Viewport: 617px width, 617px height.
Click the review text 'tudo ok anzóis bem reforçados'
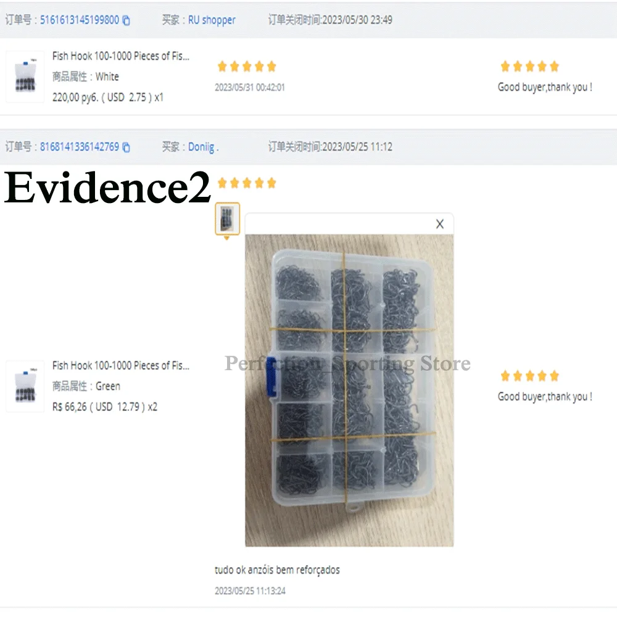pos(277,569)
